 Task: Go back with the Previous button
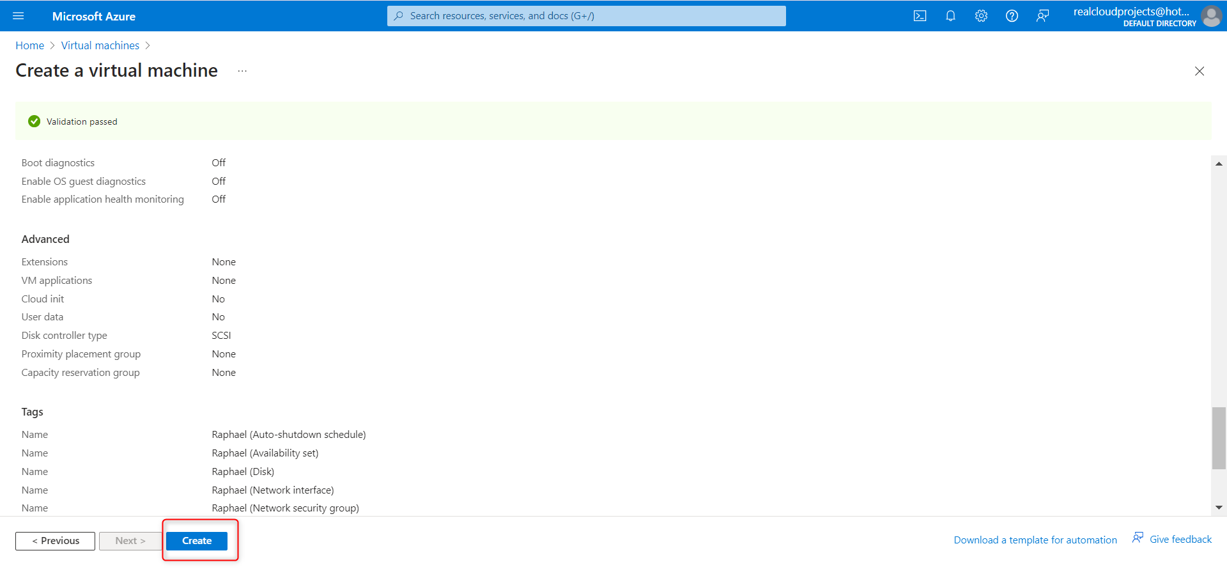coord(56,541)
